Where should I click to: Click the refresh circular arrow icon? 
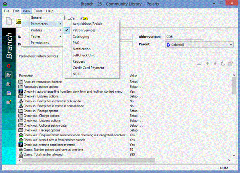(x=222, y=64)
